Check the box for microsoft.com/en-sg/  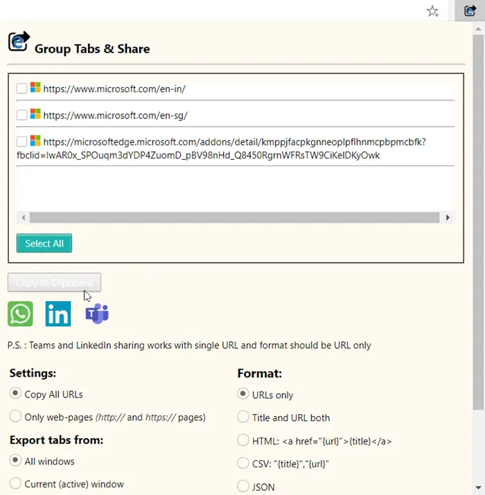coord(21,115)
